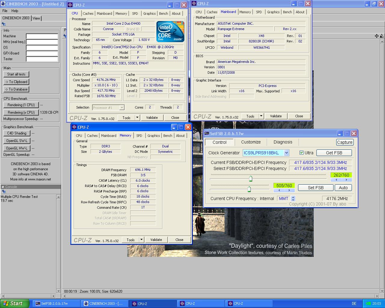The image size is (385, 308).
Task: Open About tab in CPU-Z Mainboard window
Action: pos(300,12)
